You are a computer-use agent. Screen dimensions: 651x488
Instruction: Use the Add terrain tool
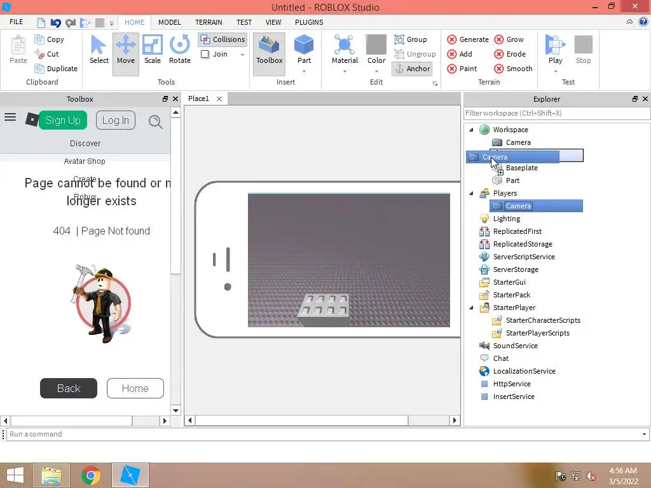tap(460, 54)
